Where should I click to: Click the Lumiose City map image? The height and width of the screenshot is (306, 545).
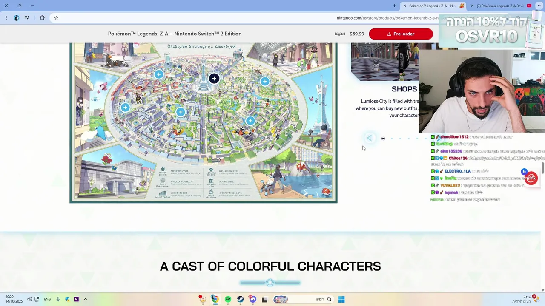(204, 122)
